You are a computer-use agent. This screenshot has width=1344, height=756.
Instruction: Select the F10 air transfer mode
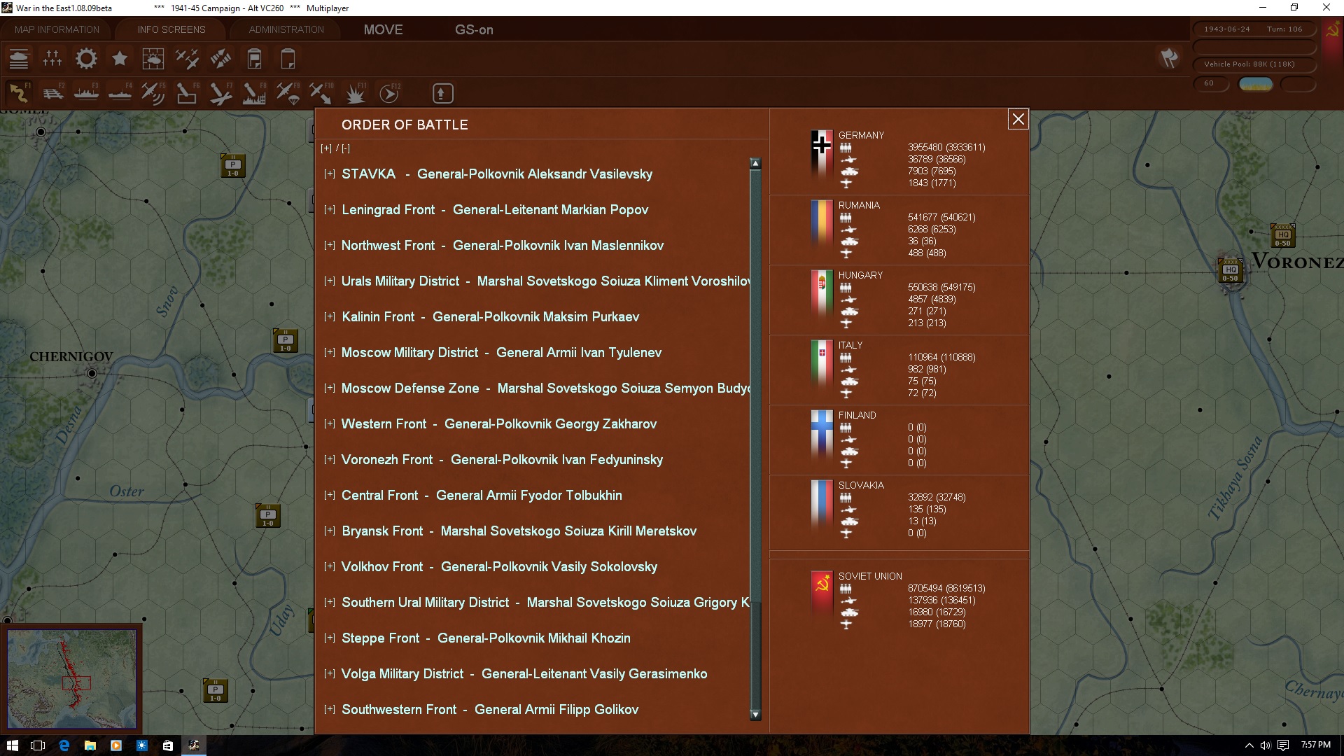(x=321, y=93)
